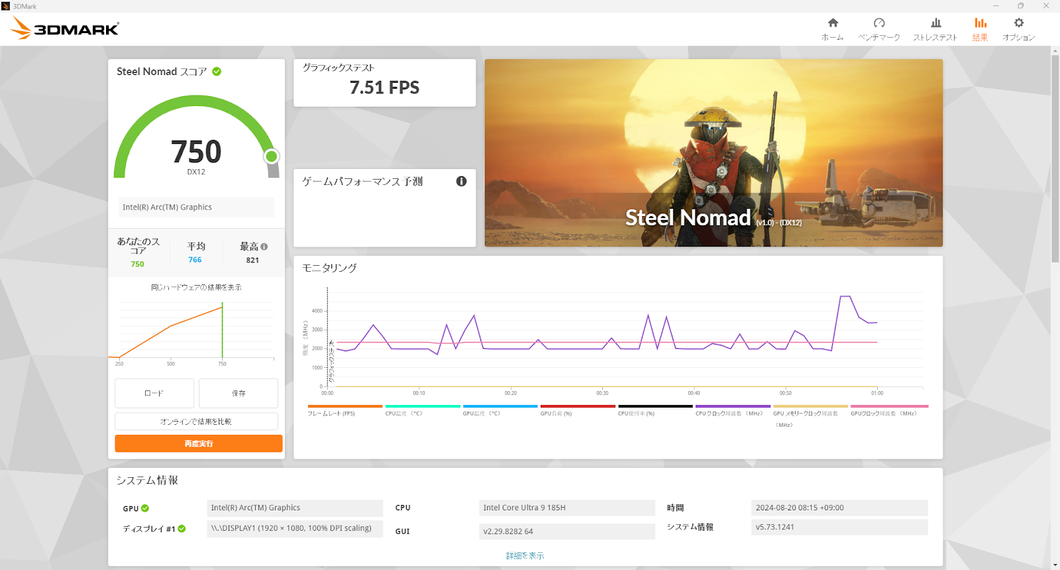Click the scrollbar down arrow
The width and height of the screenshot is (1060, 570).
pos(1055,565)
